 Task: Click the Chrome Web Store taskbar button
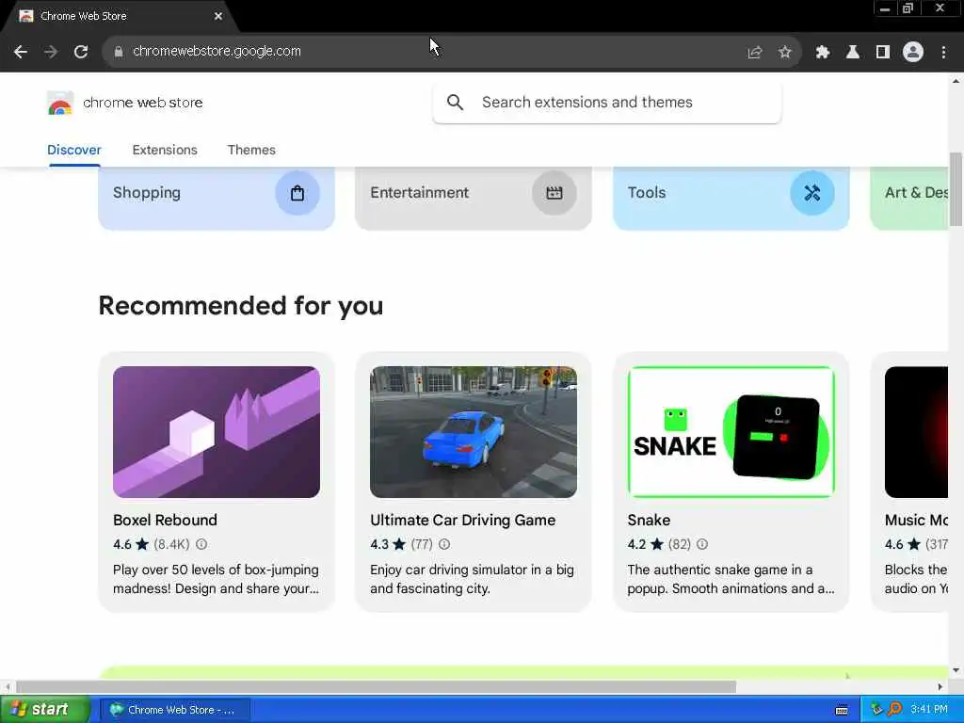(x=174, y=710)
